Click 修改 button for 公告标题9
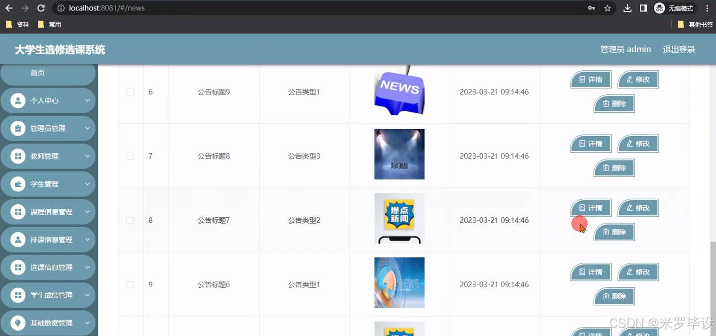 point(638,80)
